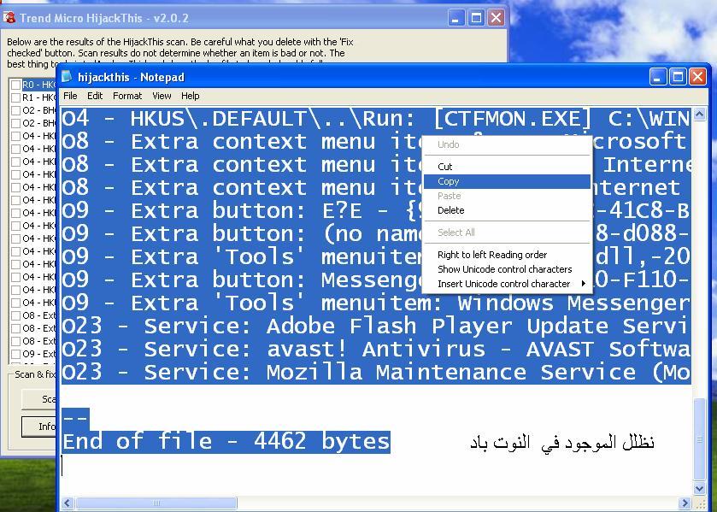
Task: Click Notepad vertical scrollbar down arrow
Action: pyautogui.click(x=699, y=488)
